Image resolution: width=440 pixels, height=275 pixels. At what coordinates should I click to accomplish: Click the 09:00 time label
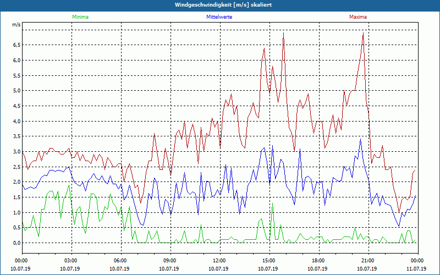170,261
